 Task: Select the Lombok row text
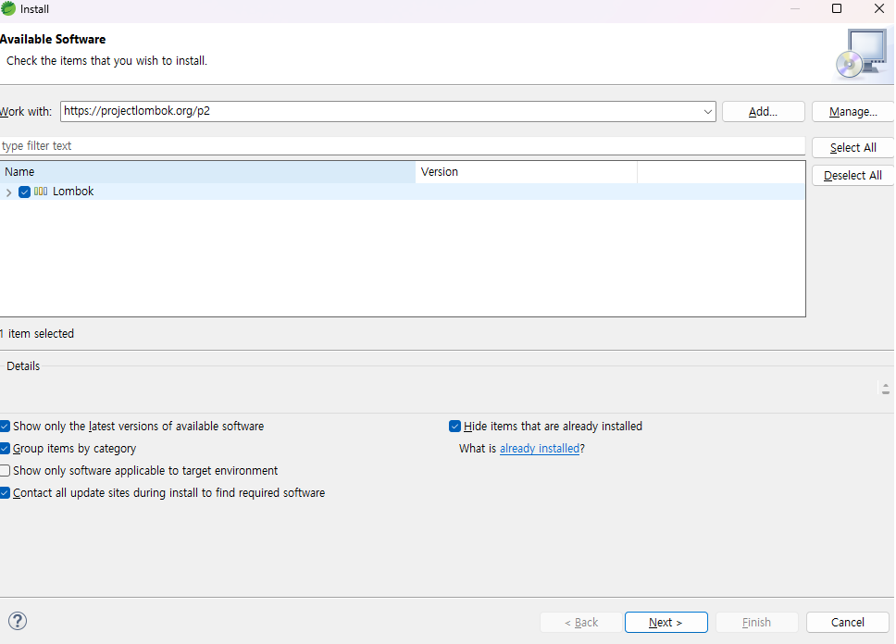(x=73, y=192)
